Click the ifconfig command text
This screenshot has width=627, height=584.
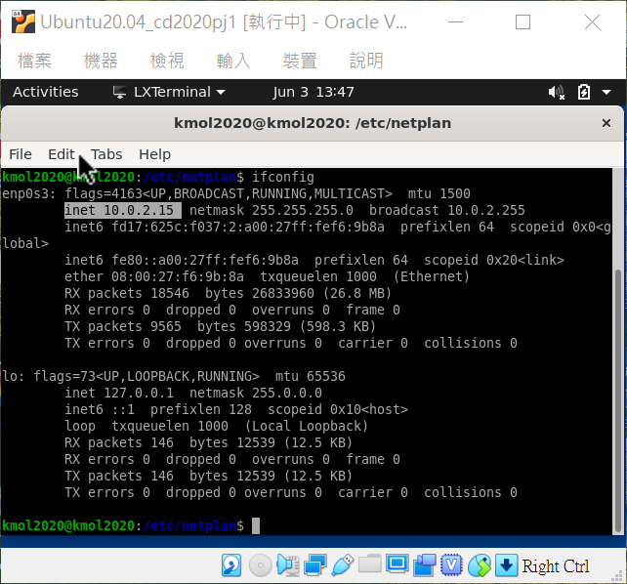pyautogui.click(x=282, y=177)
